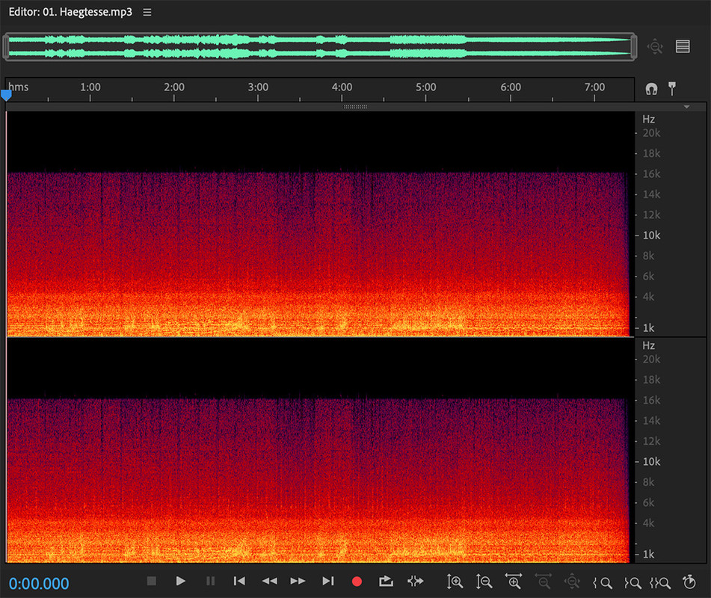The width and height of the screenshot is (711, 598).
Task: Click the zoom out full icon beside navigator
Action: (x=655, y=46)
